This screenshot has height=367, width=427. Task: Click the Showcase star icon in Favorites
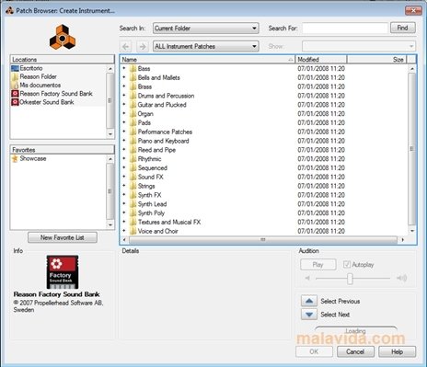(15, 158)
